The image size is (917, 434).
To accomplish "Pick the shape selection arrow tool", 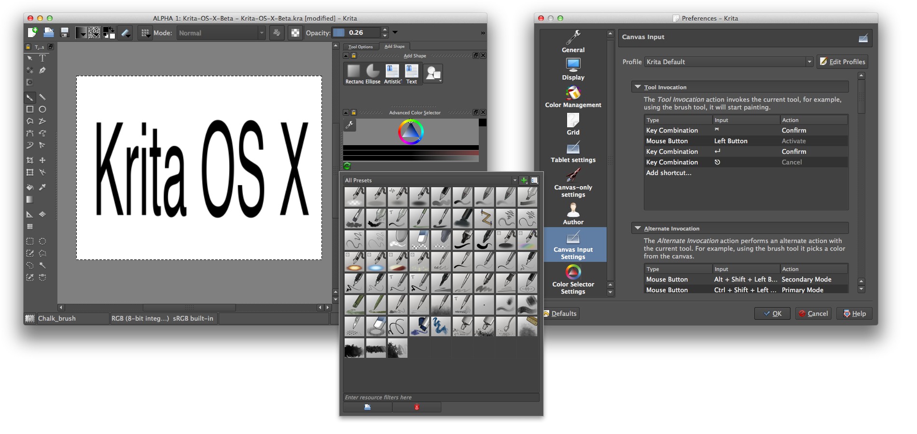I will (x=30, y=58).
